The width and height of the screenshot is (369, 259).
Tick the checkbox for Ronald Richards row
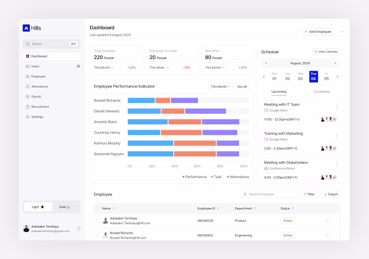(99, 235)
